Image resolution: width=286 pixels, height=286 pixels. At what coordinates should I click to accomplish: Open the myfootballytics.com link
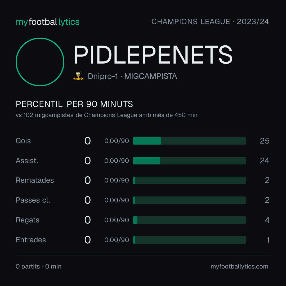(x=239, y=266)
